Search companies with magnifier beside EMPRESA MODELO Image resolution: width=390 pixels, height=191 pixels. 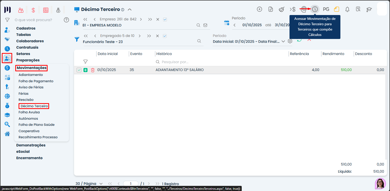click(x=198, y=25)
